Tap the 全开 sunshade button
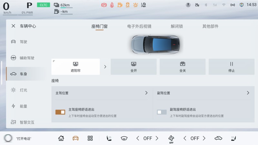258x145 pixels. [134, 67]
